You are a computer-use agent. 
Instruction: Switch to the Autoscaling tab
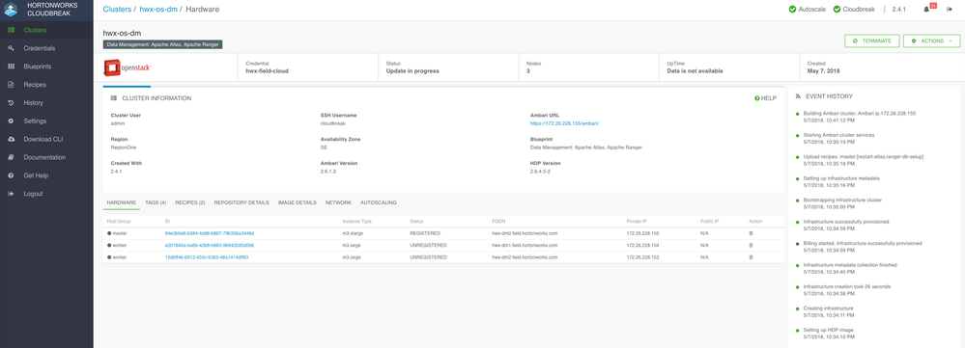tap(379, 202)
